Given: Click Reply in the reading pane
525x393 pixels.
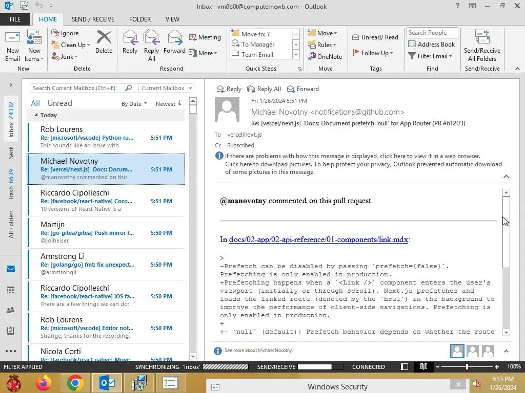Looking at the screenshot, I should (x=229, y=89).
